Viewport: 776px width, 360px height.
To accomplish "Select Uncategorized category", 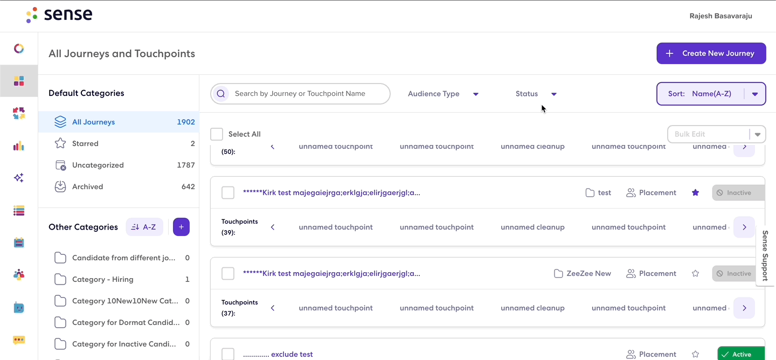I will point(119,165).
